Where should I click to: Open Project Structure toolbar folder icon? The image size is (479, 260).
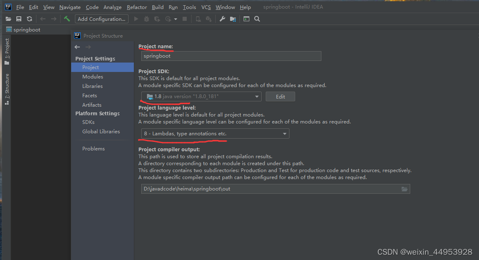point(233,19)
